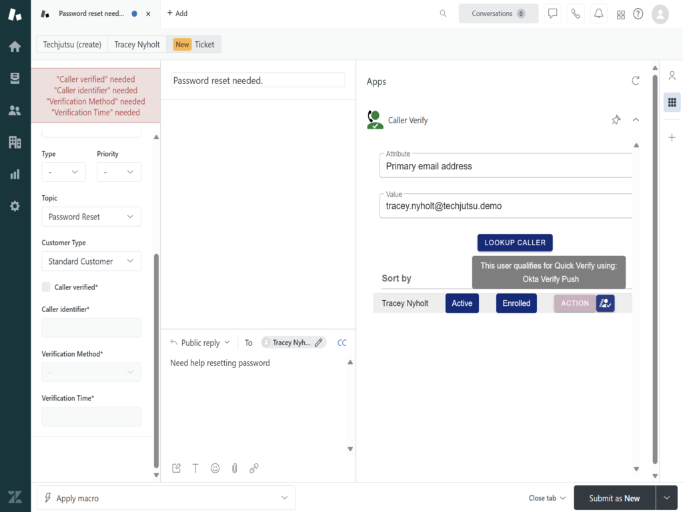Edit the reply recipient with the pencil icon

318,342
